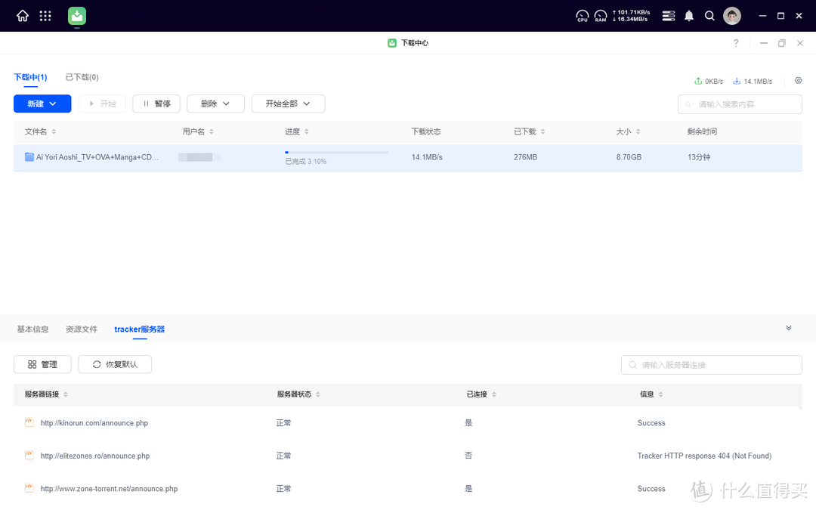
Task: Open the app grid launcher icon
Action: coord(45,16)
